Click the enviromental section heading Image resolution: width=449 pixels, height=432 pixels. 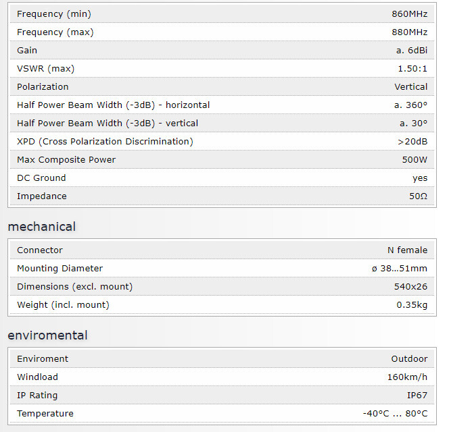[x=47, y=335]
